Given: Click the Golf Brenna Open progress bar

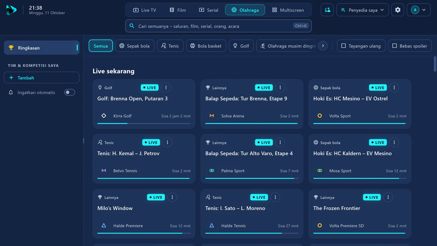Looking at the screenshot, I should (144, 123).
